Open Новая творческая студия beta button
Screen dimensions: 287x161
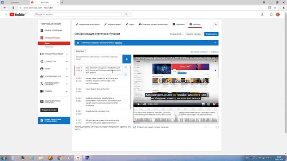(54, 120)
